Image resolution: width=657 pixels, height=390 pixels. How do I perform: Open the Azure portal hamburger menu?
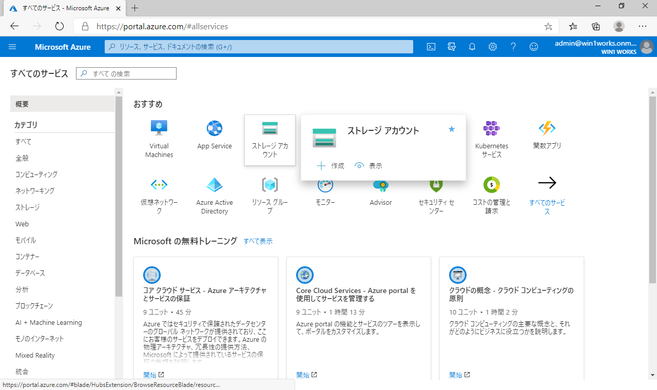[13, 47]
